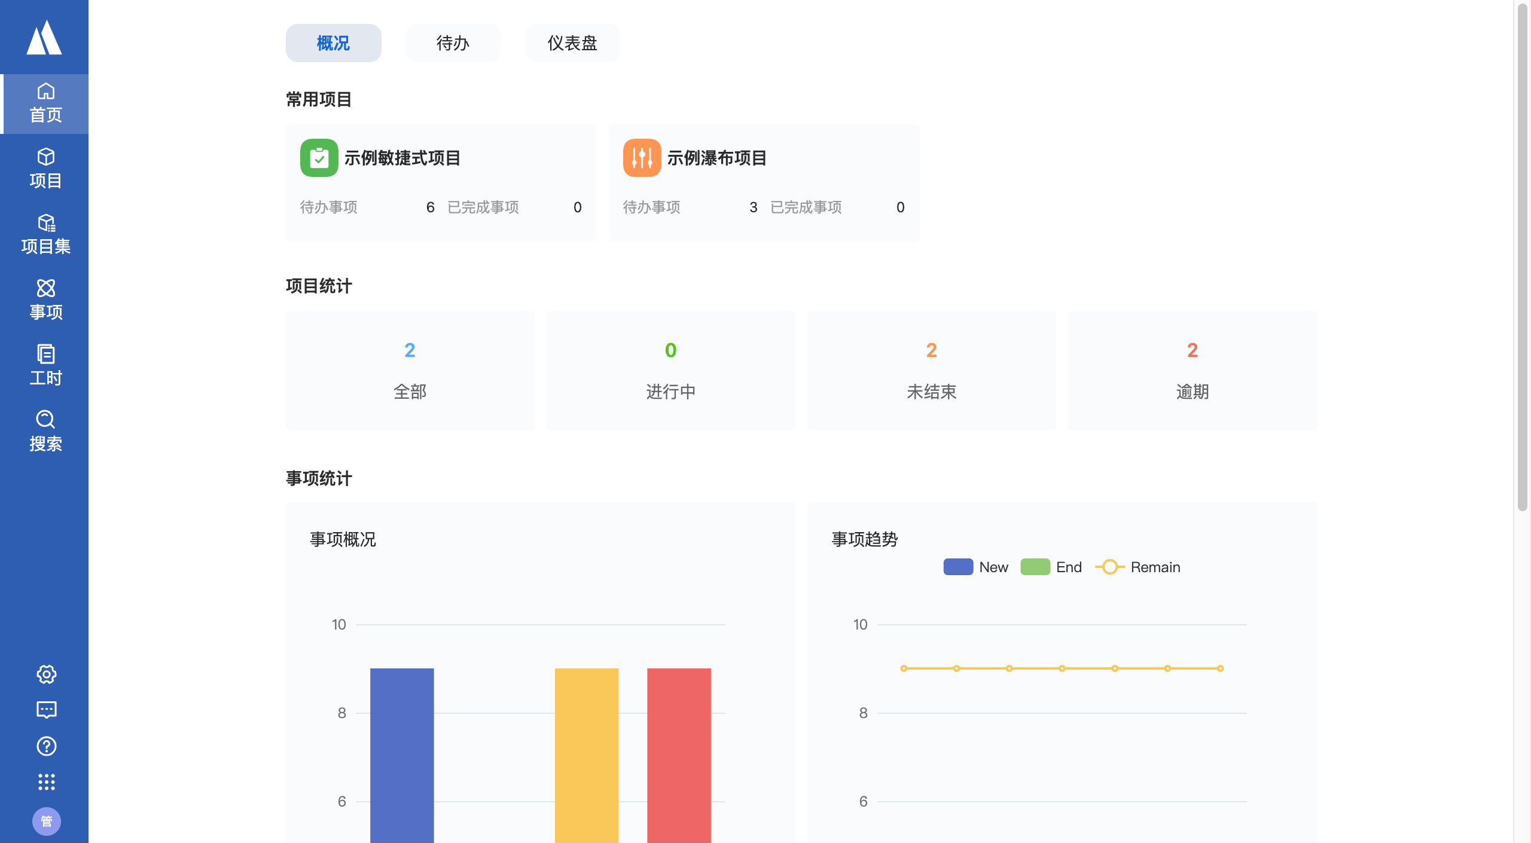The height and width of the screenshot is (843, 1531).
Task: Open 搜索 search from sidebar
Action: click(x=45, y=432)
